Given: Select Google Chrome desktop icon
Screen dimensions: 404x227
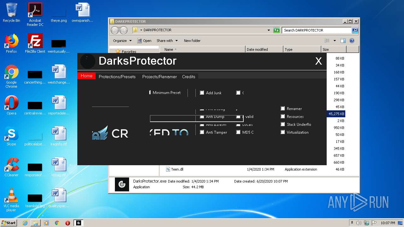Looking at the screenshot, I should point(11,77).
